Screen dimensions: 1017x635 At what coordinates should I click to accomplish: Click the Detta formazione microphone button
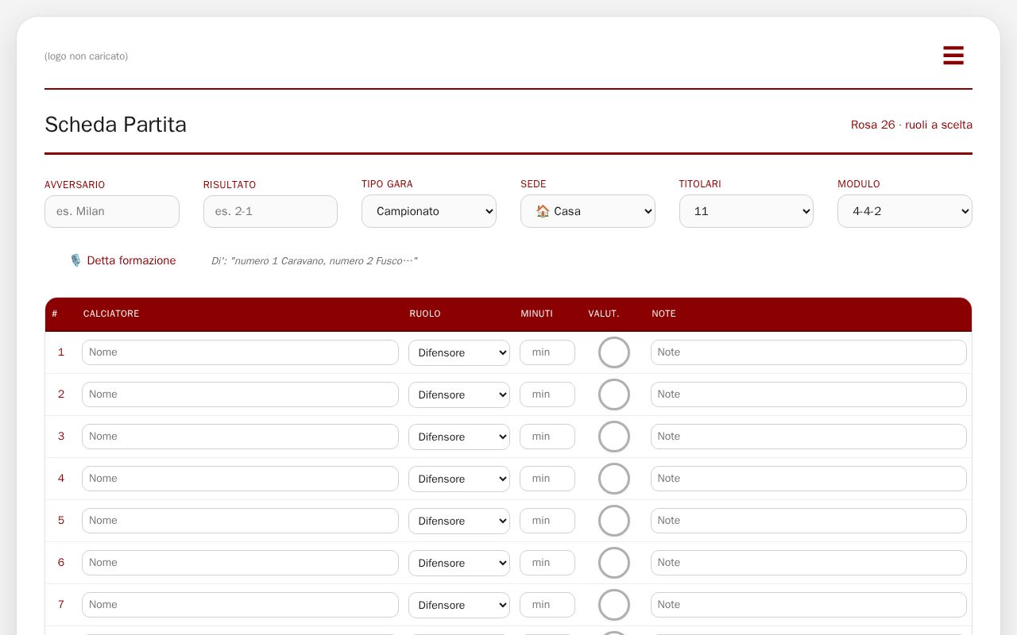(122, 260)
